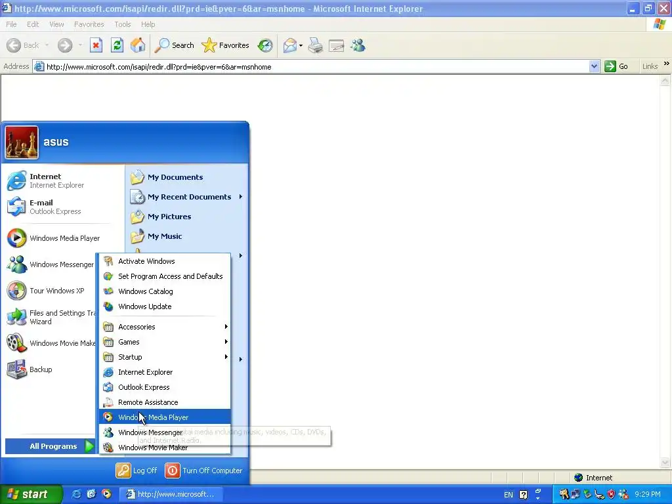Click the IE page scrollbar down arrow
The width and height of the screenshot is (672, 504).
click(x=665, y=462)
